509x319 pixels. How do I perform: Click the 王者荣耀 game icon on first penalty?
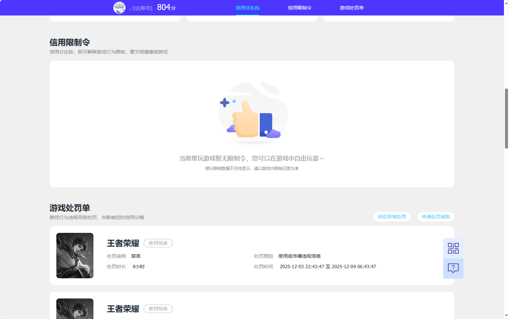pos(75,255)
